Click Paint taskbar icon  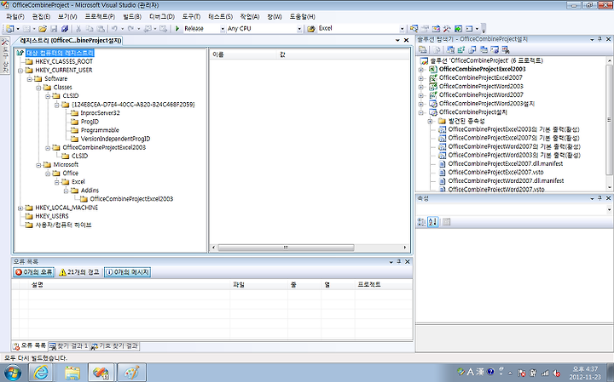click(x=131, y=373)
